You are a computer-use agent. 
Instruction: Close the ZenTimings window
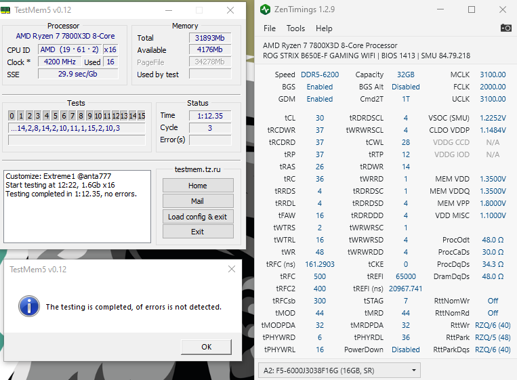pyautogui.click(x=503, y=9)
